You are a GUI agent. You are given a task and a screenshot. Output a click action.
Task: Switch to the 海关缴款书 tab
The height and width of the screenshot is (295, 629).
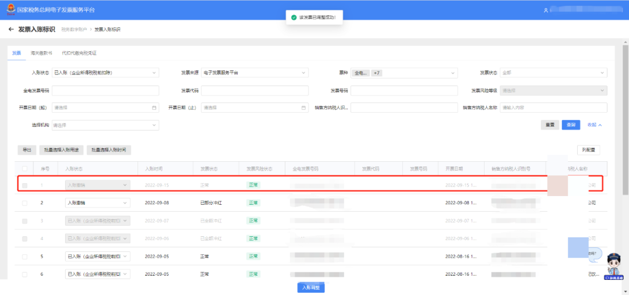[x=41, y=53]
